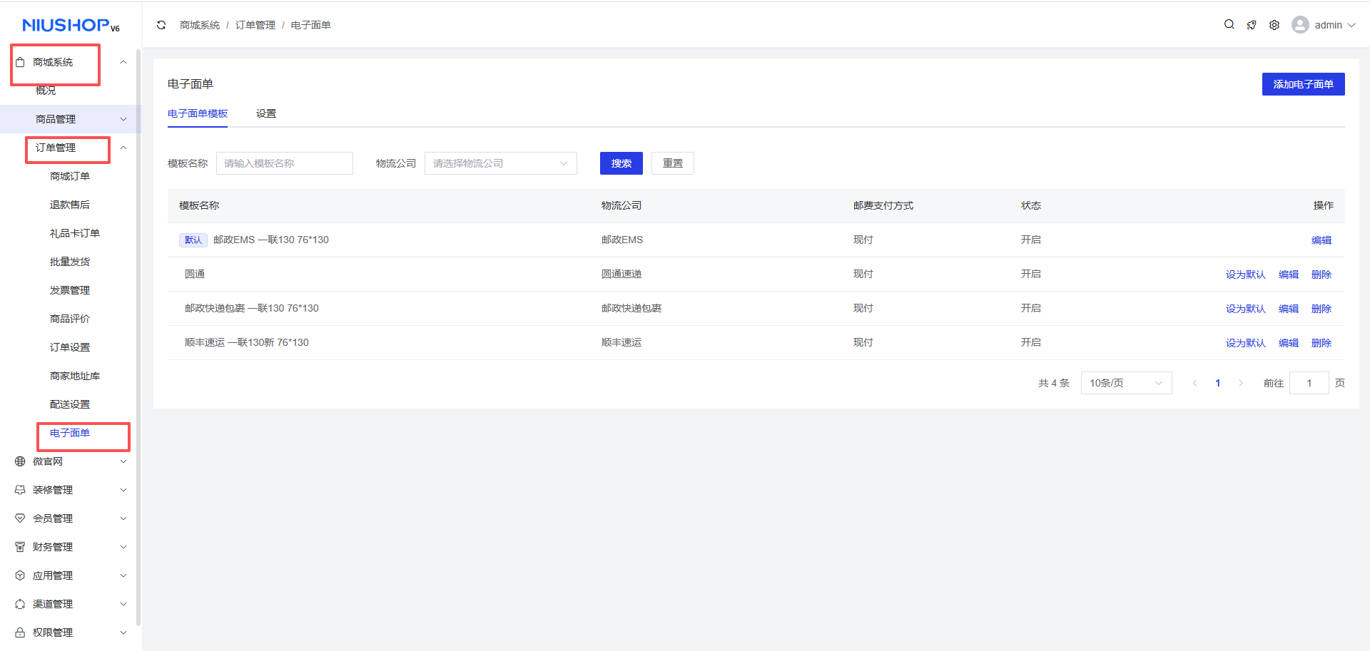Collapse the 订单管理 menu chevron

click(123, 148)
